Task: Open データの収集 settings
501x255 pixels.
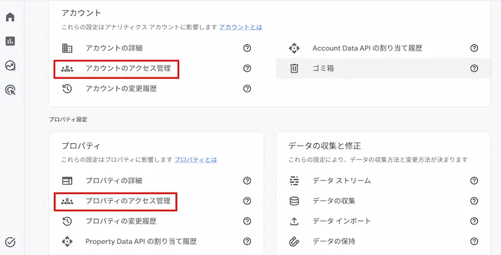Action: (334, 201)
